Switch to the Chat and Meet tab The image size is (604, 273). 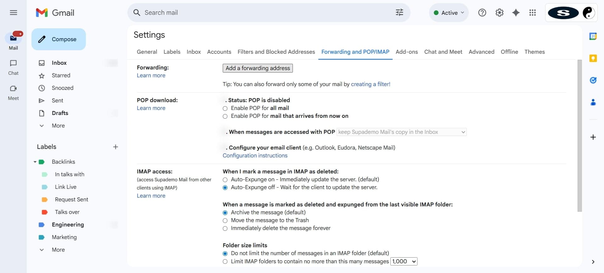click(x=443, y=52)
